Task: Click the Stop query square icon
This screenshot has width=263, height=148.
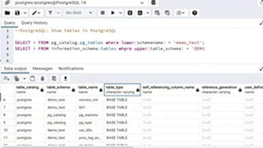Action: (x=103, y=13)
